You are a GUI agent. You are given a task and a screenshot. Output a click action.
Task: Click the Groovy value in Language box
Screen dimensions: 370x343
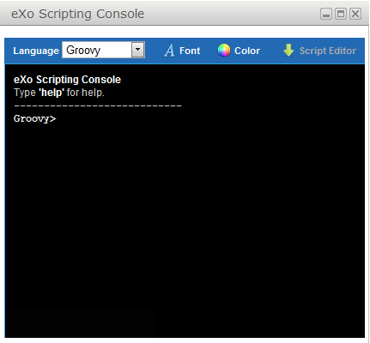coord(83,51)
